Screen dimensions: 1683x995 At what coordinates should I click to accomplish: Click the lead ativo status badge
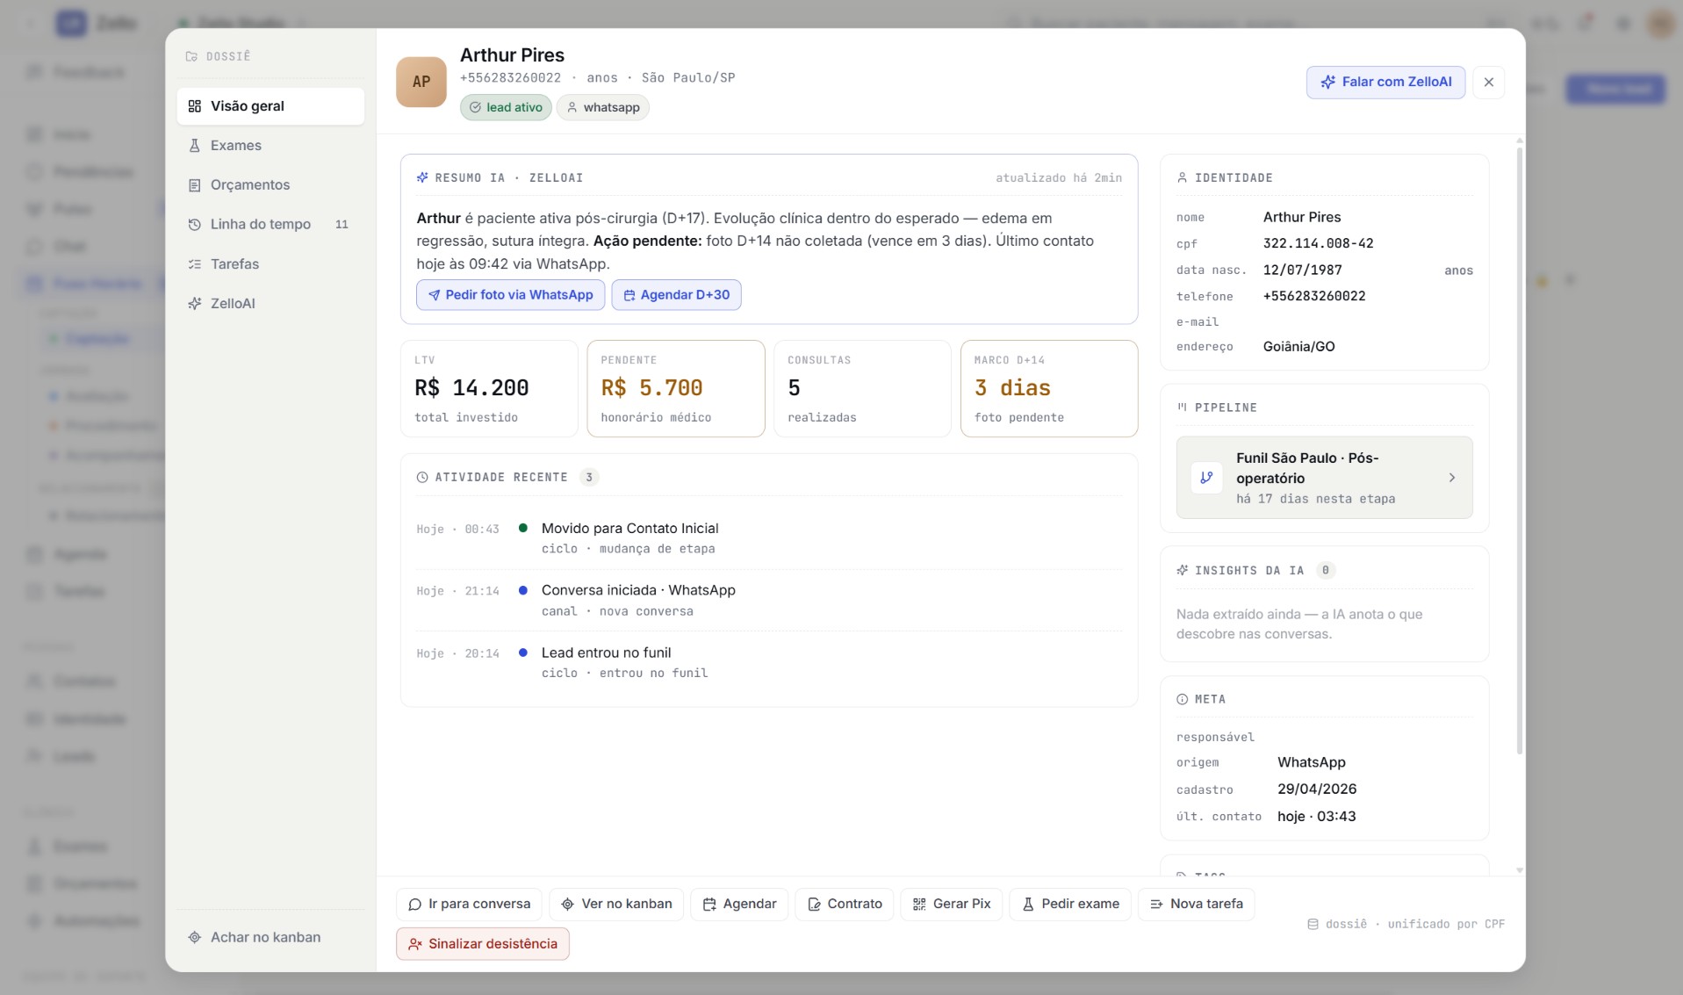[506, 107]
